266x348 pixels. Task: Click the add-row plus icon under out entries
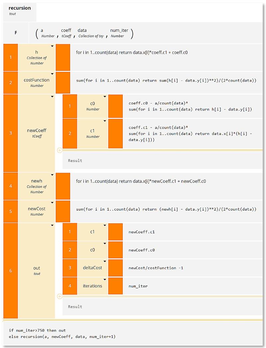point(60,296)
